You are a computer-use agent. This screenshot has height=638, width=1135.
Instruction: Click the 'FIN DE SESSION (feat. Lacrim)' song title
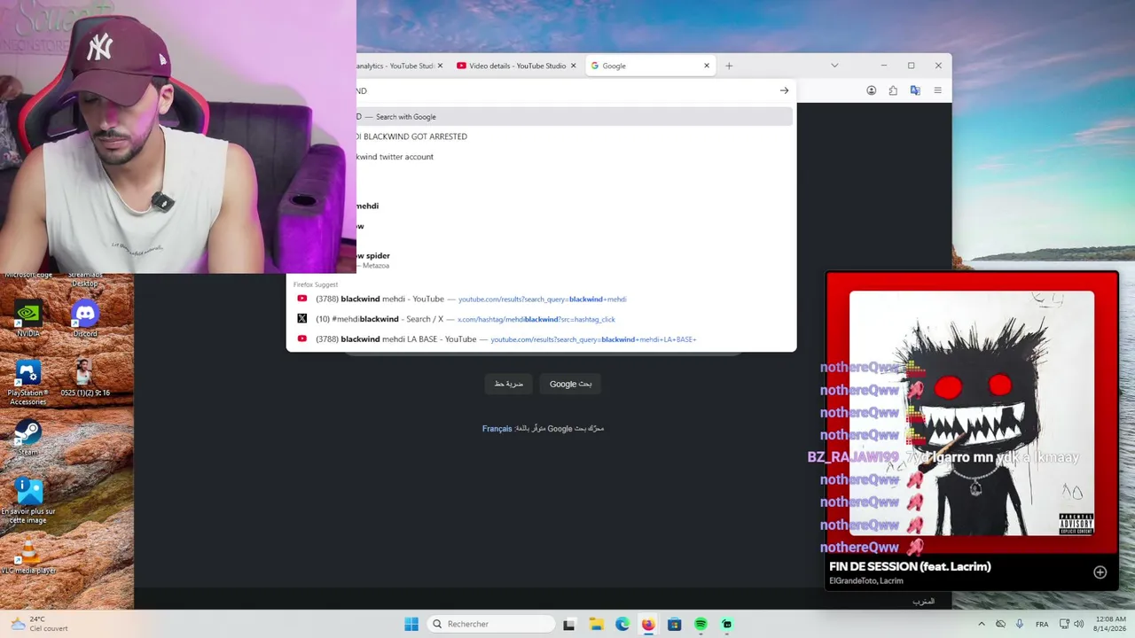(x=910, y=566)
